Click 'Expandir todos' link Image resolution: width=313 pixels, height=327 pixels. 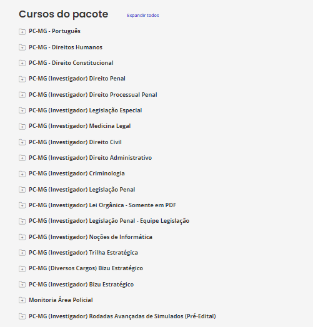(143, 15)
